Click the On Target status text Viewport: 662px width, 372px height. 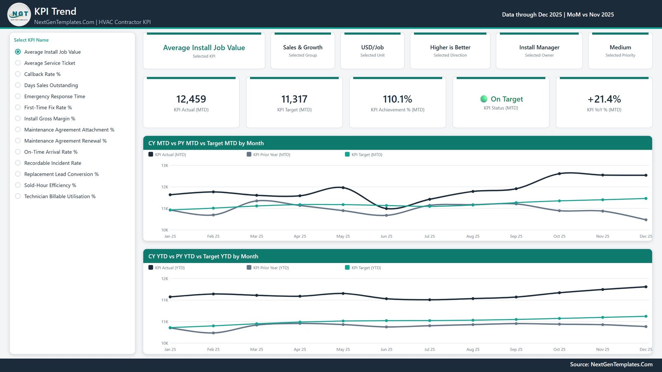point(507,99)
